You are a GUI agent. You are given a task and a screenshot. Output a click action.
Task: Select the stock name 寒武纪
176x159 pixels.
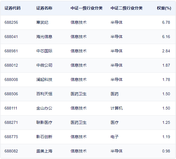(42, 22)
